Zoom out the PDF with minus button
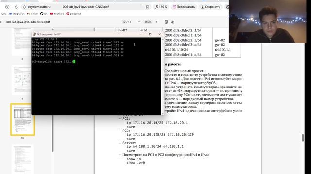311x174 pixels. [x=139, y=22]
